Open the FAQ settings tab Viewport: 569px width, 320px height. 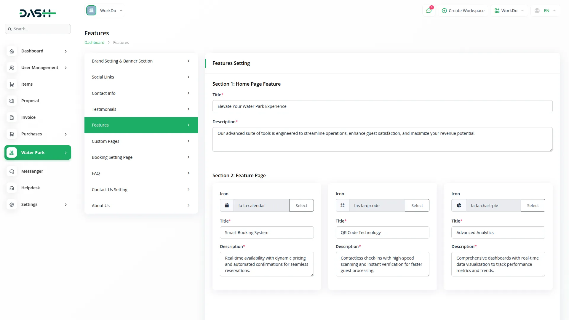click(141, 173)
